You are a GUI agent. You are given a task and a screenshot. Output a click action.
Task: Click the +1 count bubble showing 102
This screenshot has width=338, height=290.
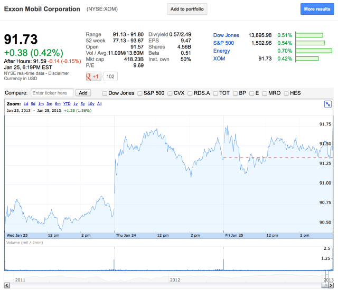tap(110, 76)
